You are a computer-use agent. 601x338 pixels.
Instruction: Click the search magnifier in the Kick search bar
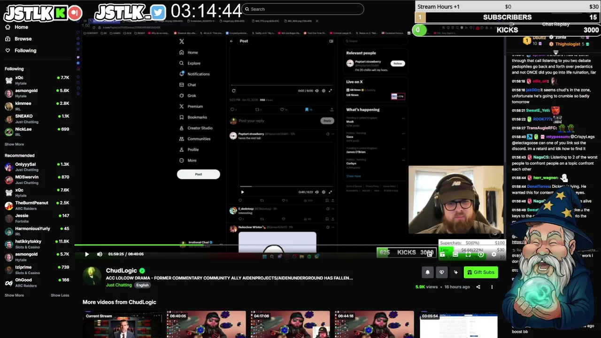tap(247, 9)
